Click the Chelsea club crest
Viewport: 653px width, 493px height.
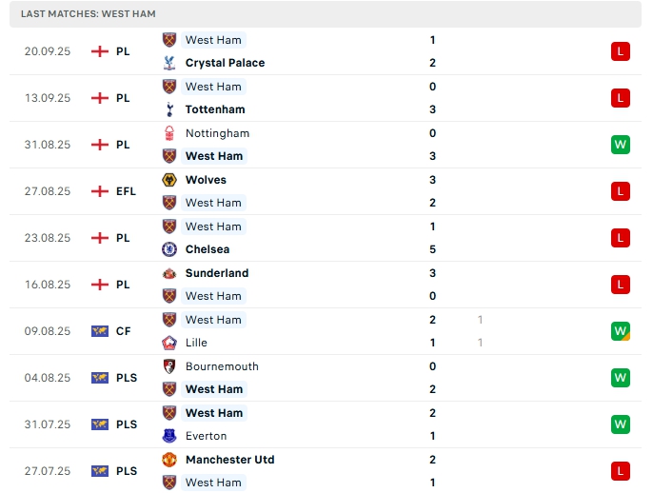tap(170, 249)
